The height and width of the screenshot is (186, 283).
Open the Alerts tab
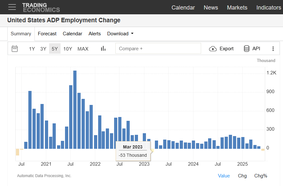point(94,33)
